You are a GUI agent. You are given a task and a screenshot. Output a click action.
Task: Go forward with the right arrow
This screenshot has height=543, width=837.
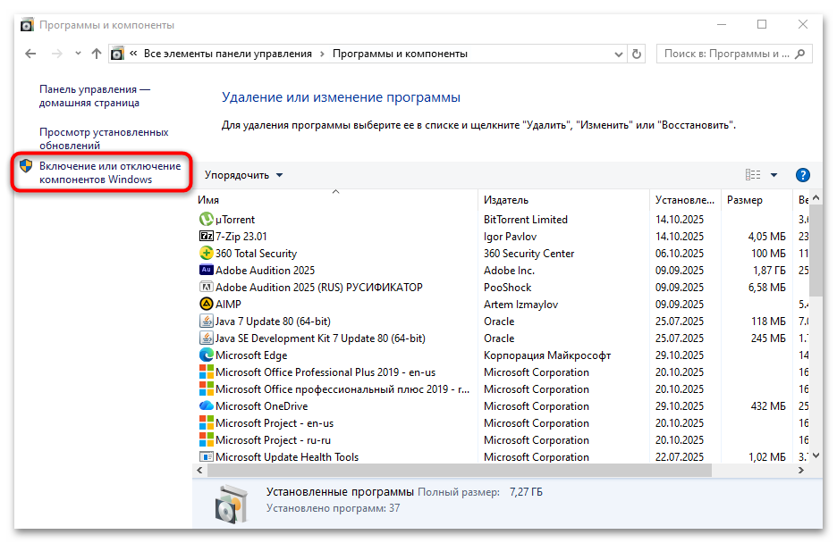[x=56, y=54]
